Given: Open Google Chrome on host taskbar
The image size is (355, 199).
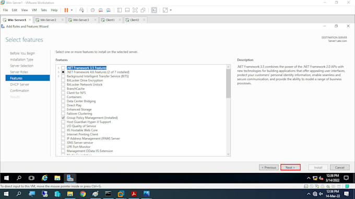Looking at the screenshot, I should tap(83, 194).
